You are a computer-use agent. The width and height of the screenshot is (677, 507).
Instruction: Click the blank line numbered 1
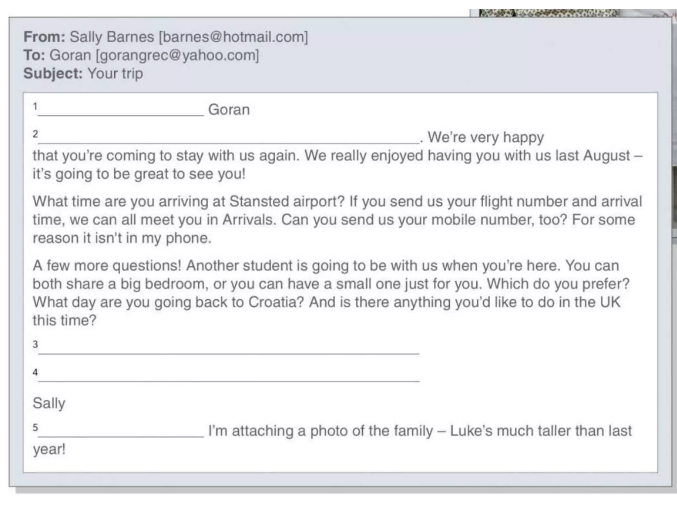[121, 111]
